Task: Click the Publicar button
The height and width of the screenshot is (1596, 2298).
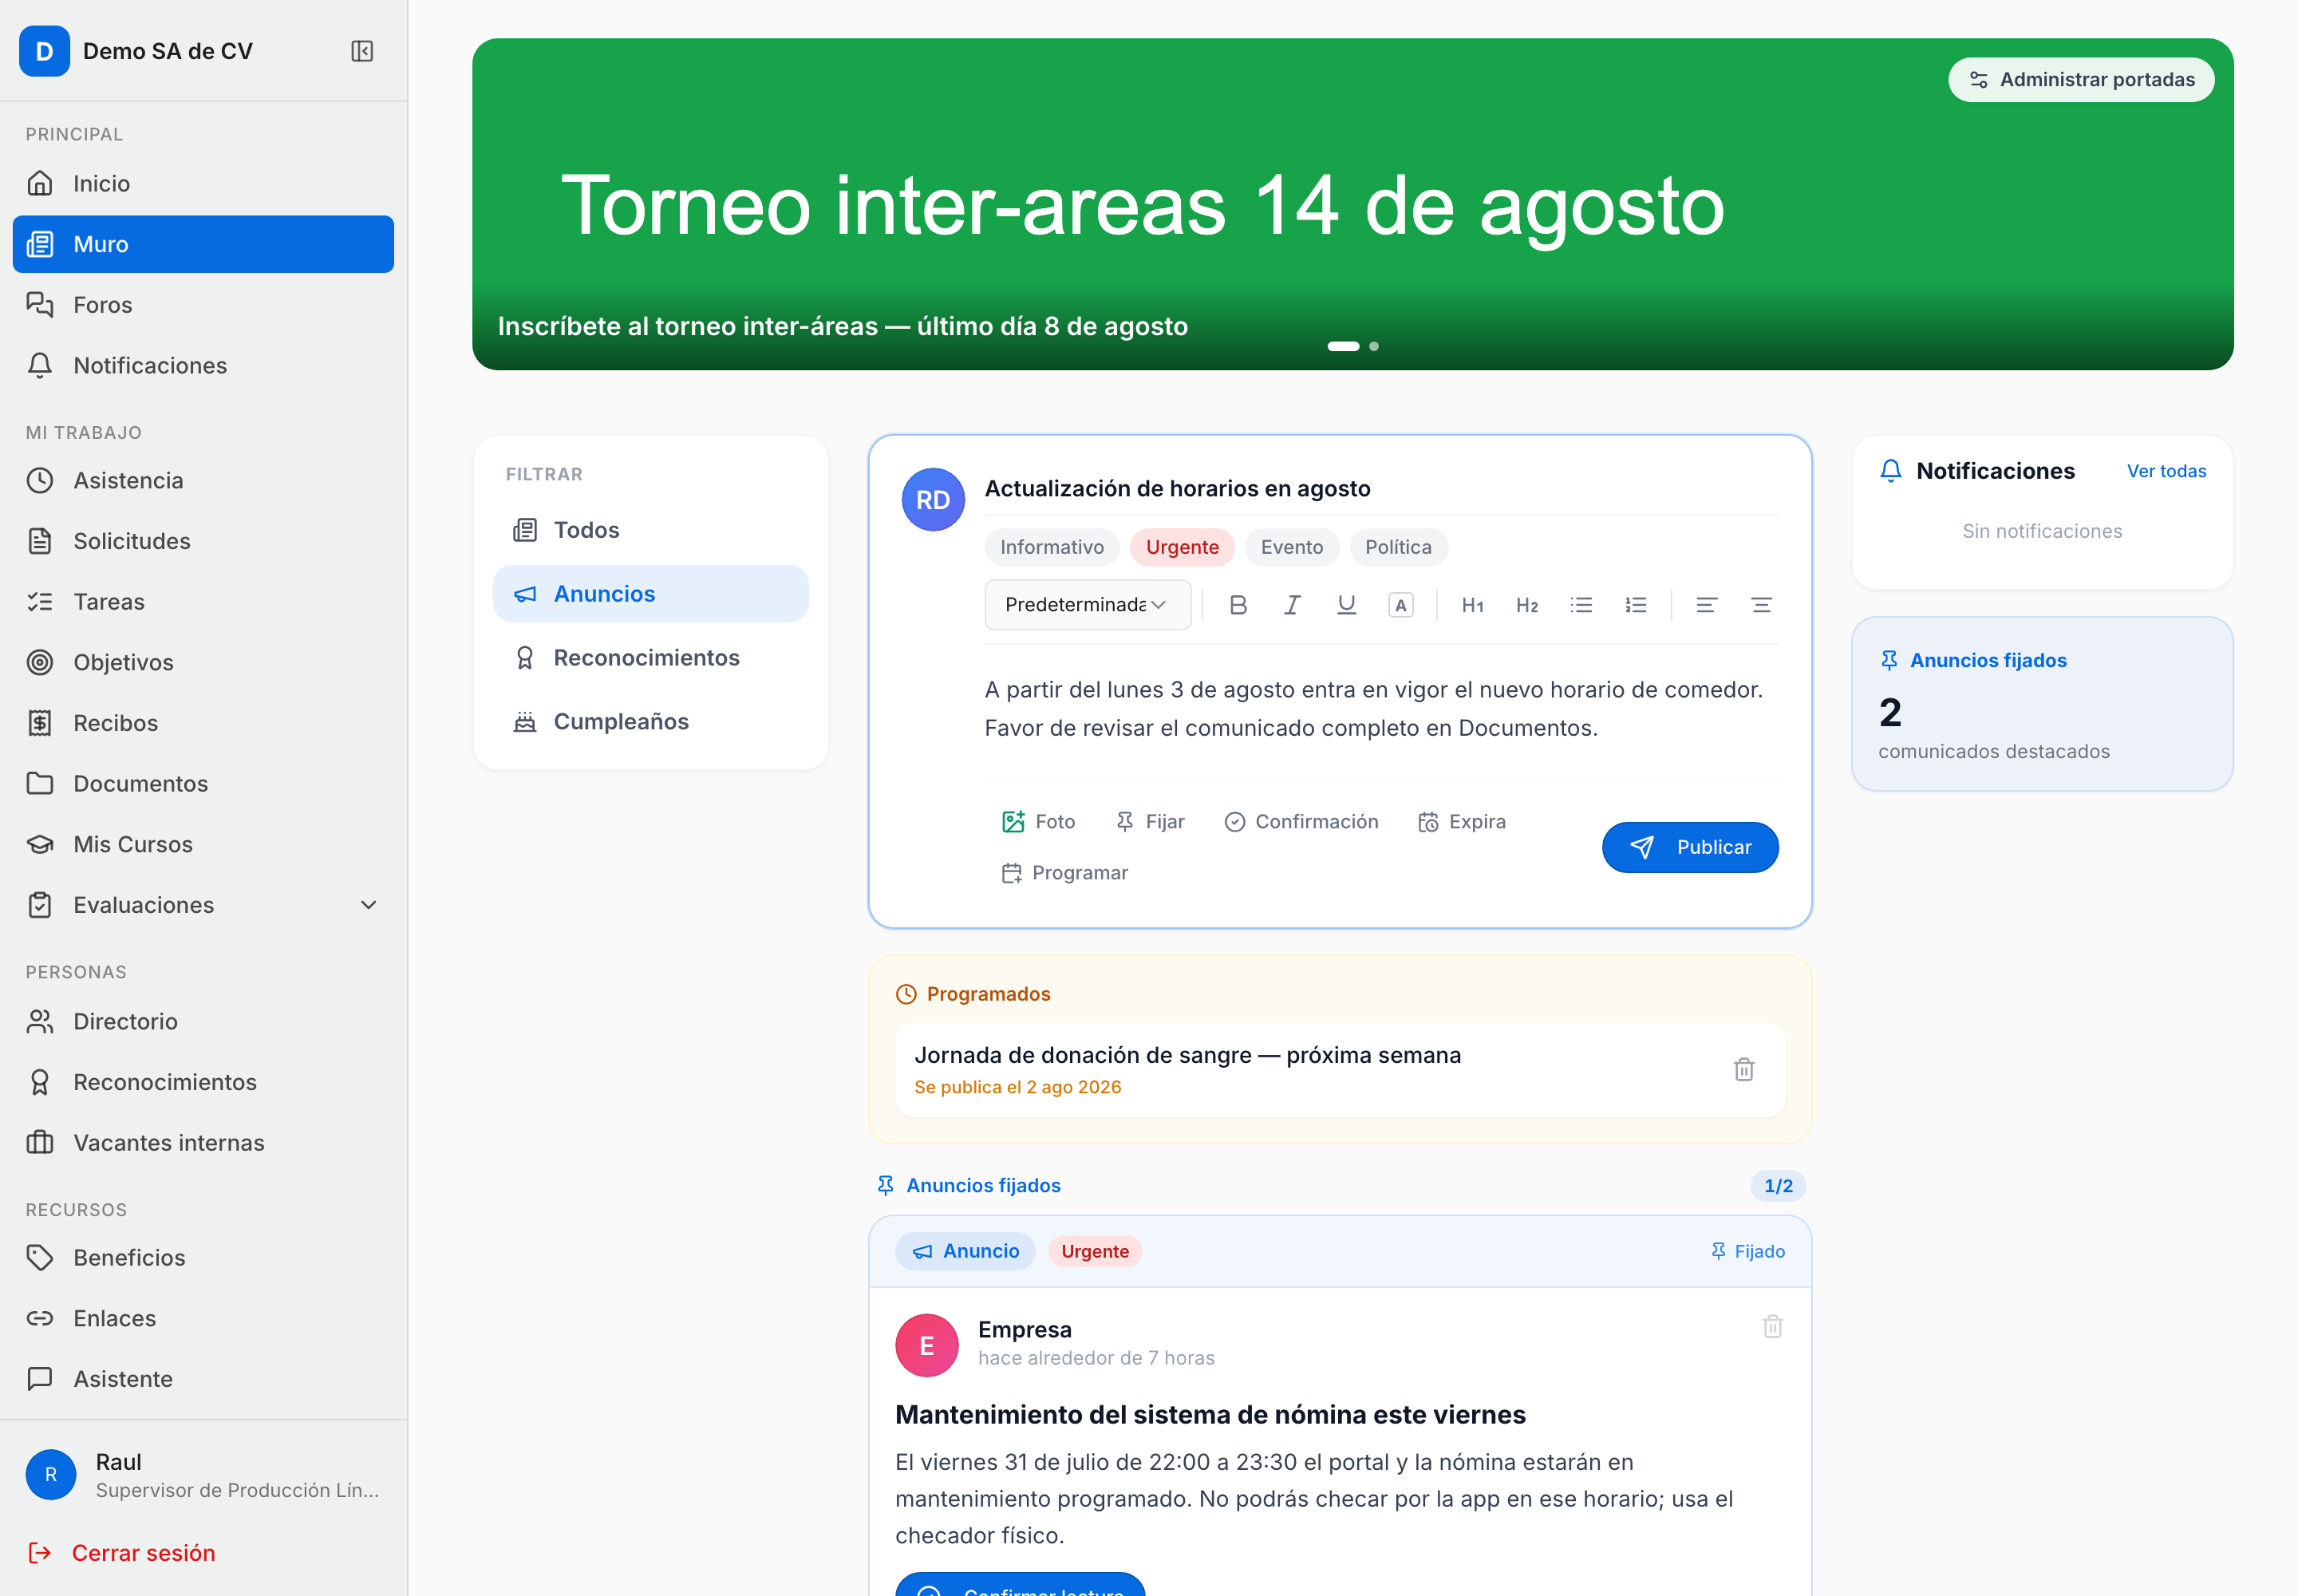Action: point(1690,848)
